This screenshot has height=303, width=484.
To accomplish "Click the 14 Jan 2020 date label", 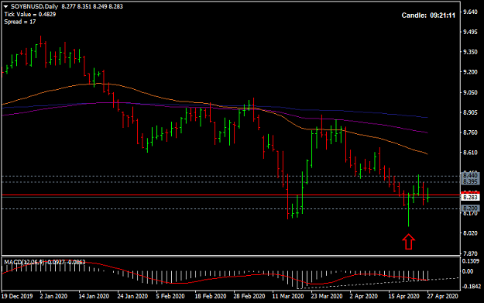I will [x=94, y=296].
